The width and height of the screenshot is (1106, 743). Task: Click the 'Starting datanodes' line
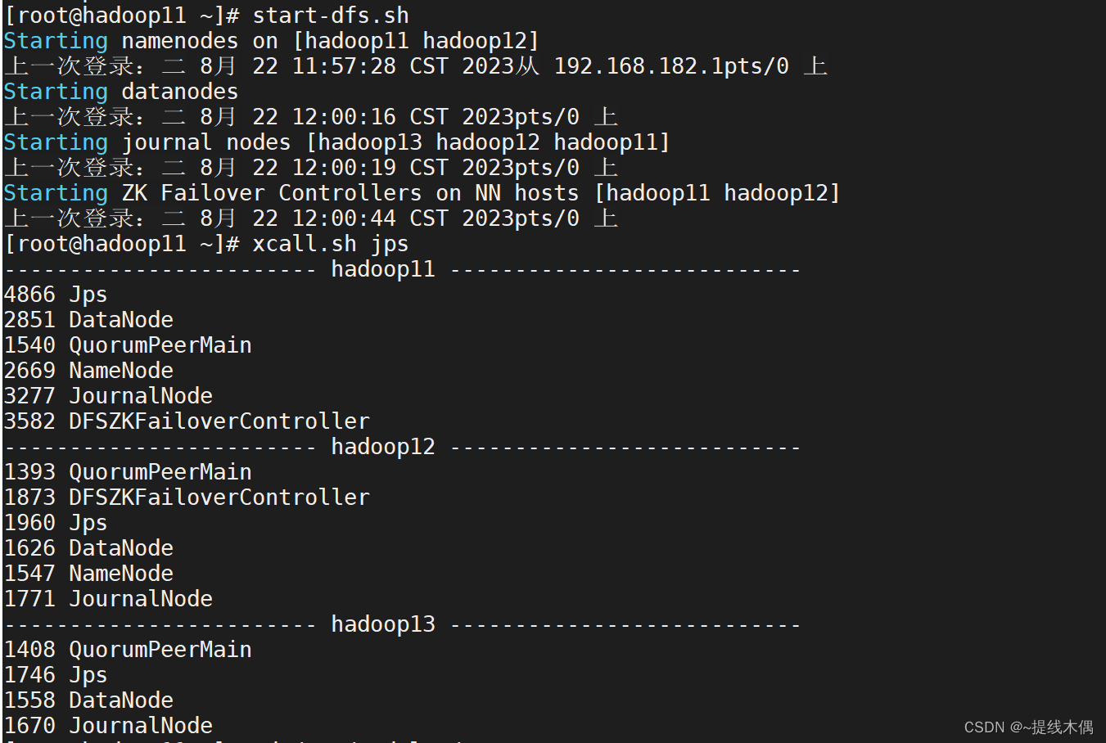coord(121,92)
